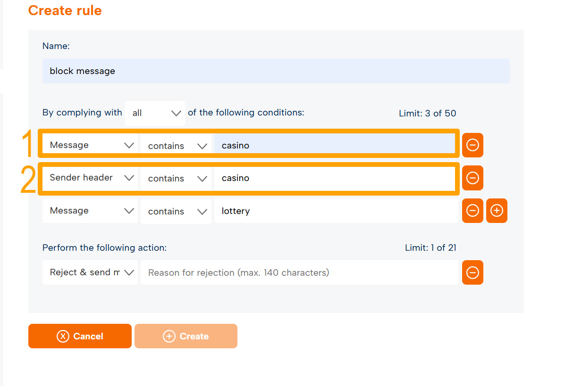Click 'By complying with' label

click(82, 113)
